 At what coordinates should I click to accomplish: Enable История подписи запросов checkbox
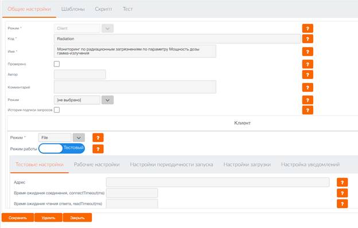click(57, 110)
